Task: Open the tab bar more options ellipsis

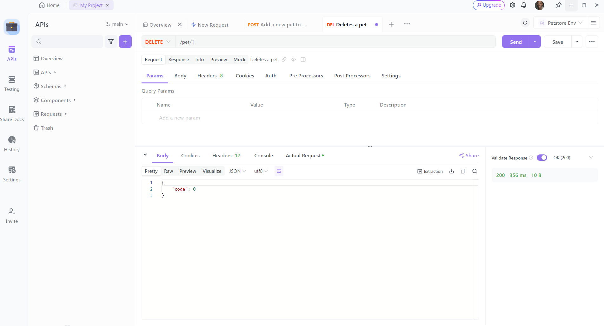Action: pyautogui.click(x=407, y=24)
